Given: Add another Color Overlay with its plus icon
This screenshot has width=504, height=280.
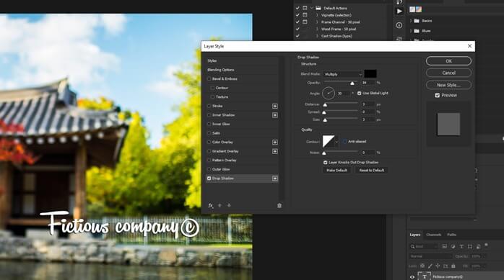Looking at the screenshot, I should tap(275, 143).
